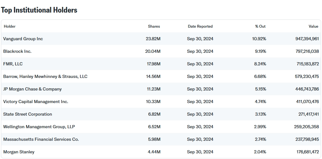Screen dimensions: 322x159
Task: Click the 10.92% out value
Action: coord(259,39)
